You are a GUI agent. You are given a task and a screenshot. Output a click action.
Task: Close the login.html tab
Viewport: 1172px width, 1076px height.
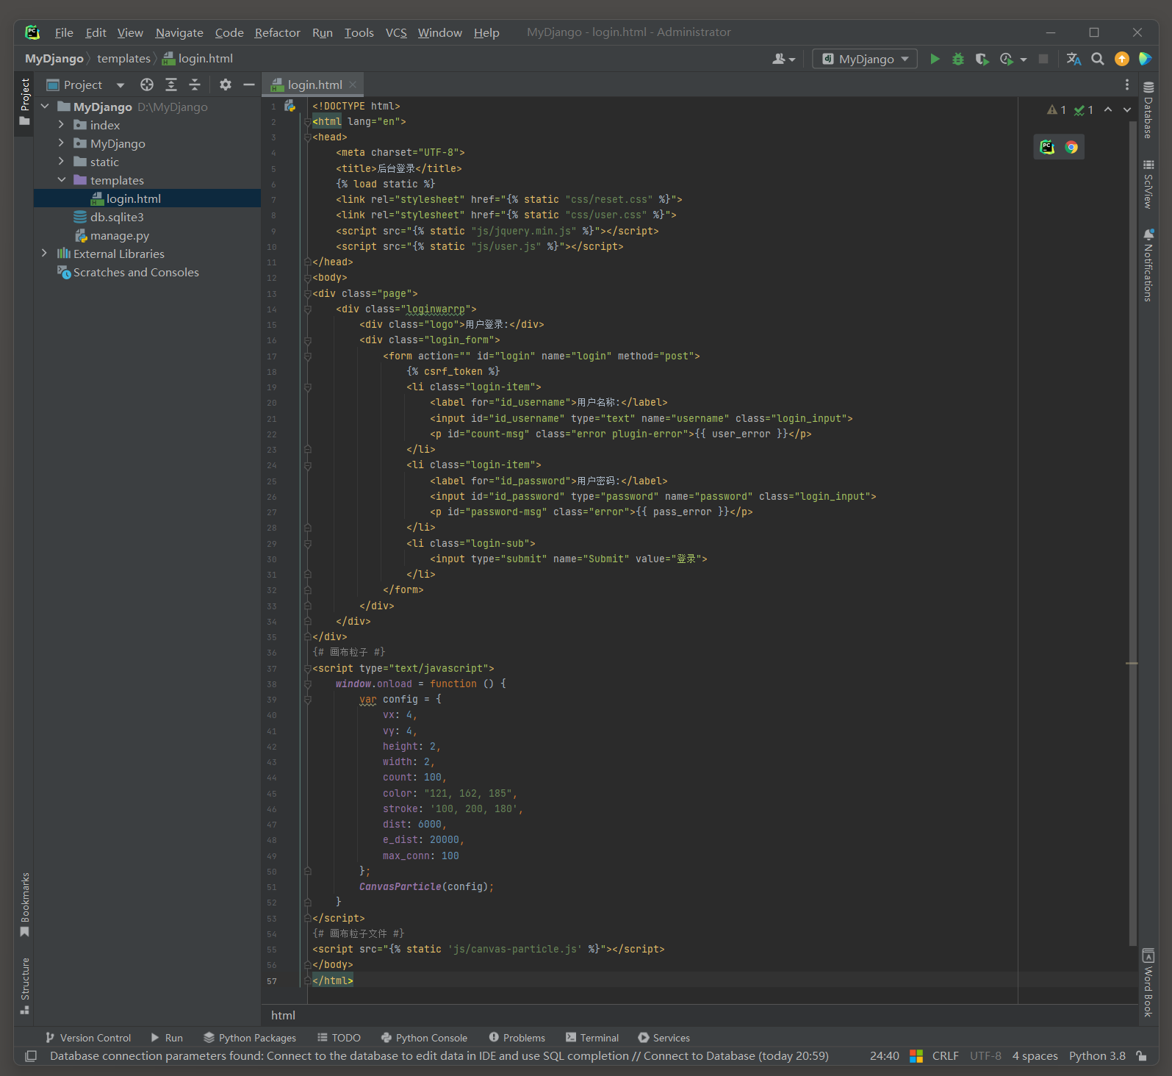(353, 85)
